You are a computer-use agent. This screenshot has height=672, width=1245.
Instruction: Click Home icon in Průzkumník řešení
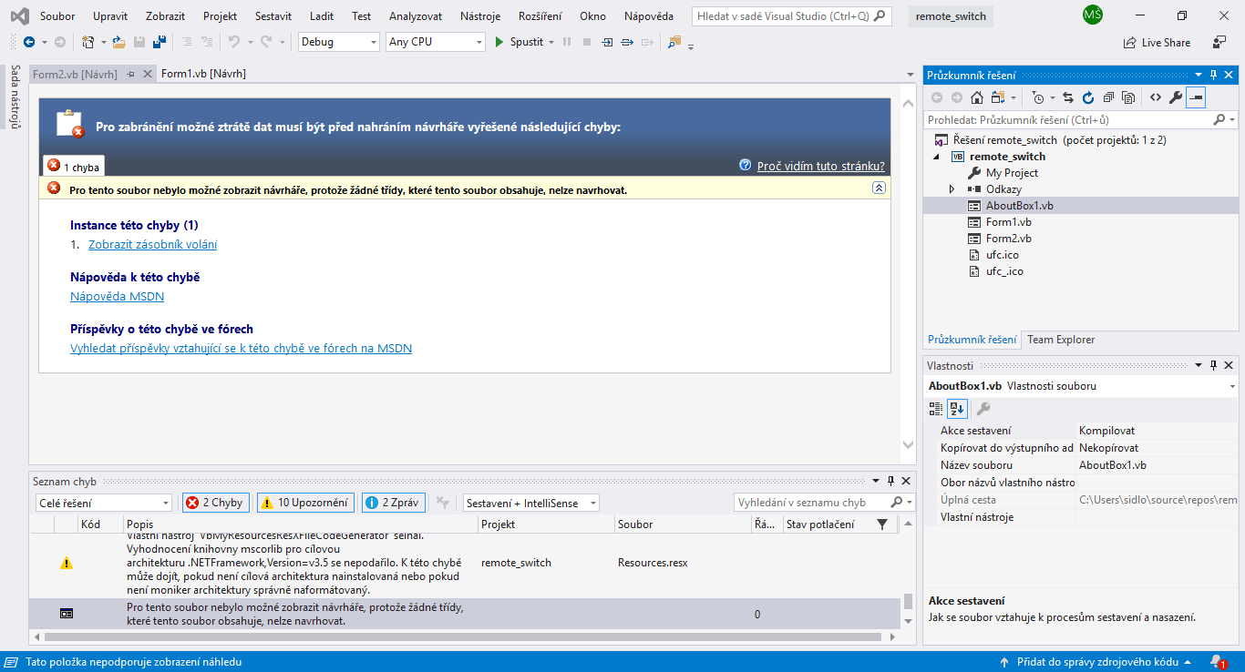click(977, 97)
